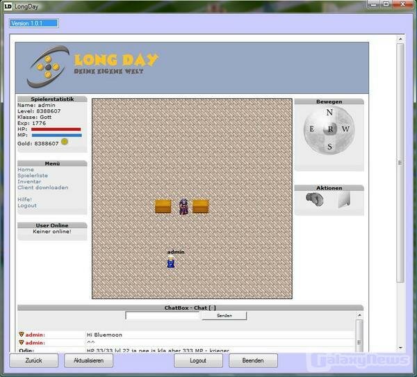Click the Bewegen panel header

click(329, 102)
